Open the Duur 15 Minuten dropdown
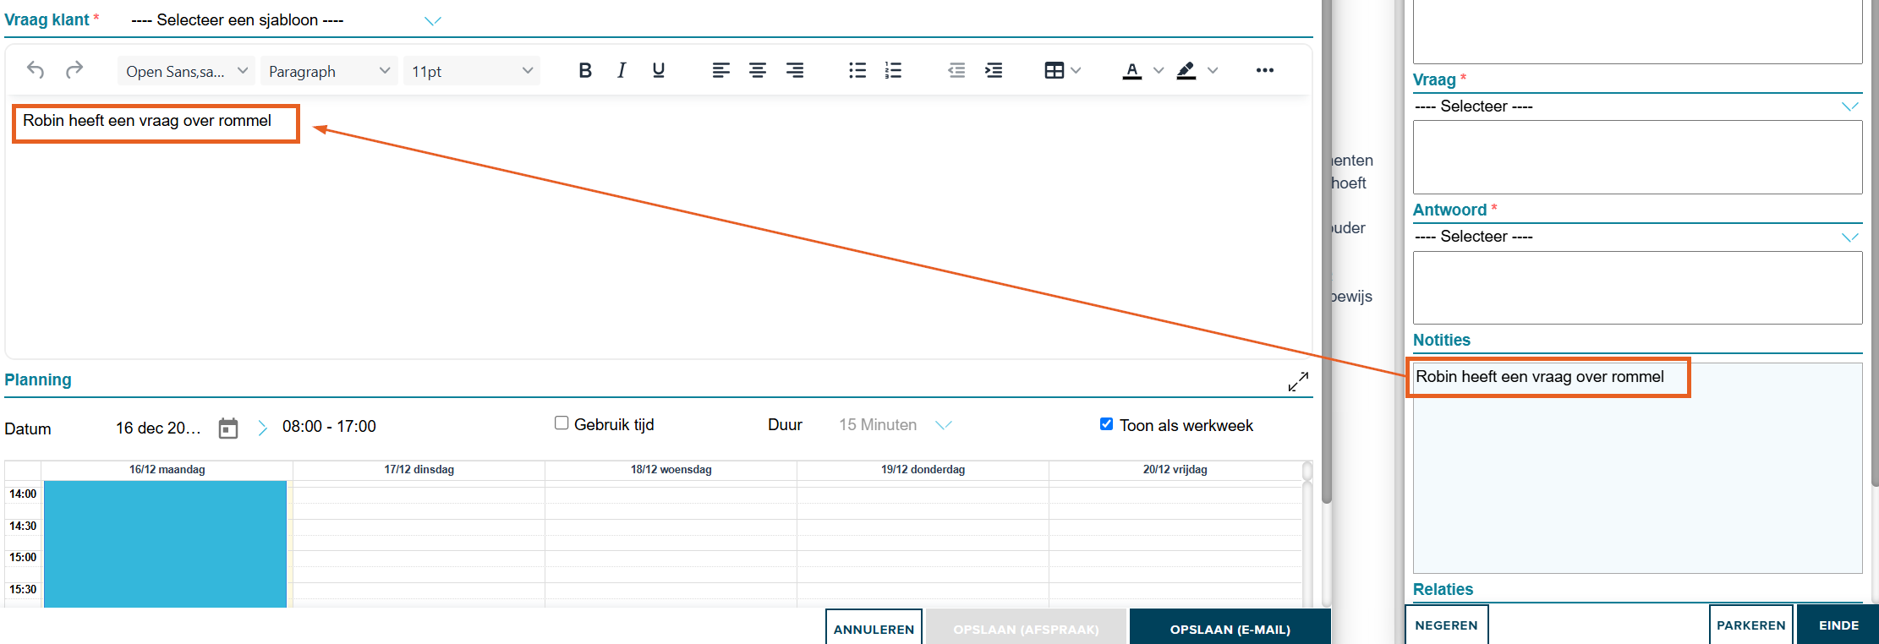1879x644 pixels. pos(895,425)
